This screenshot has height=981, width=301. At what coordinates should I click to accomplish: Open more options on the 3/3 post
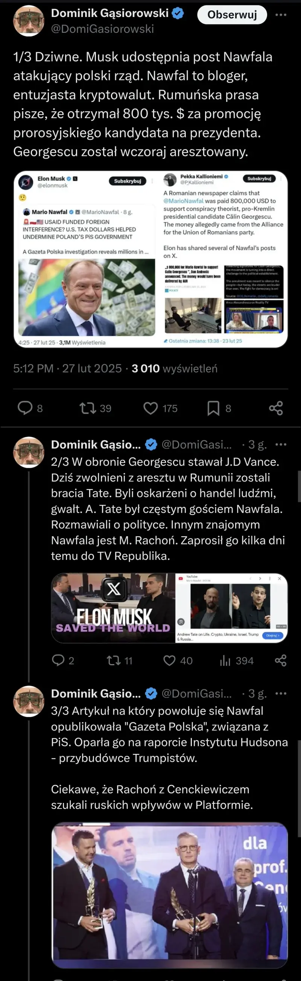[x=281, y=693]
